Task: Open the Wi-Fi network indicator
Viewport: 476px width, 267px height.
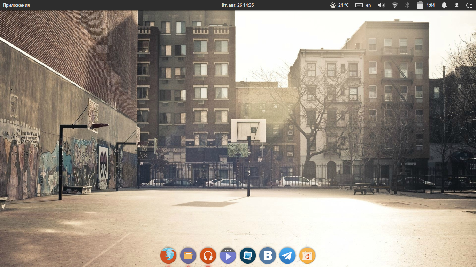Action: tap(395, 5)
